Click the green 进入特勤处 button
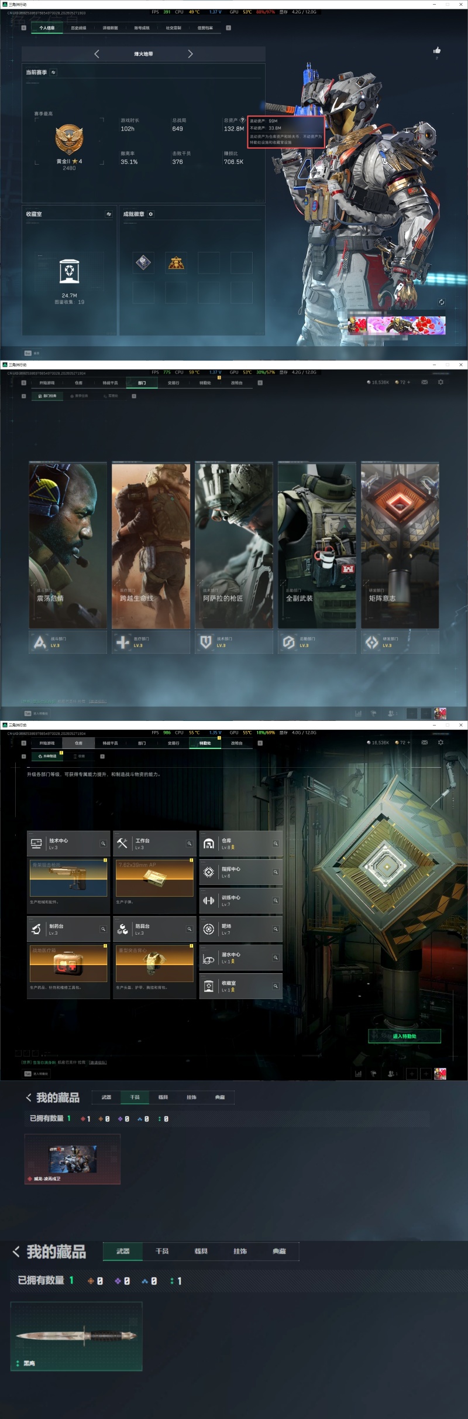The width and height of the screenshot is (468, 1419). 404,1036
